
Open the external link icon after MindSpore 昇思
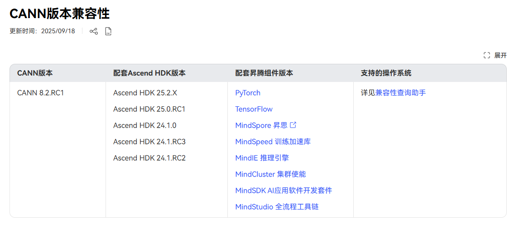pyautogui.click(x=293, y=125)
